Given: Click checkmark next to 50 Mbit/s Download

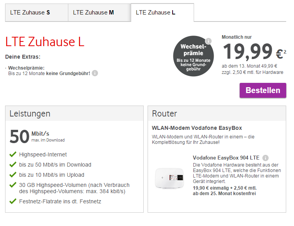Looking at the screenshot, I should click(x=13, y=165).
